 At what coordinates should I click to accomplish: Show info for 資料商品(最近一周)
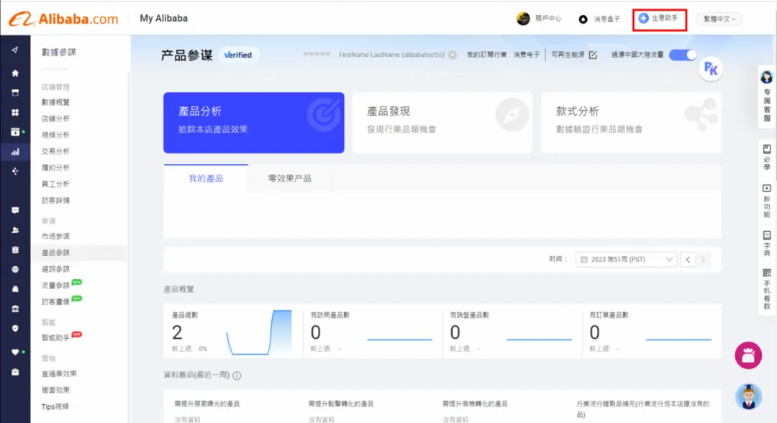(237, 376)
